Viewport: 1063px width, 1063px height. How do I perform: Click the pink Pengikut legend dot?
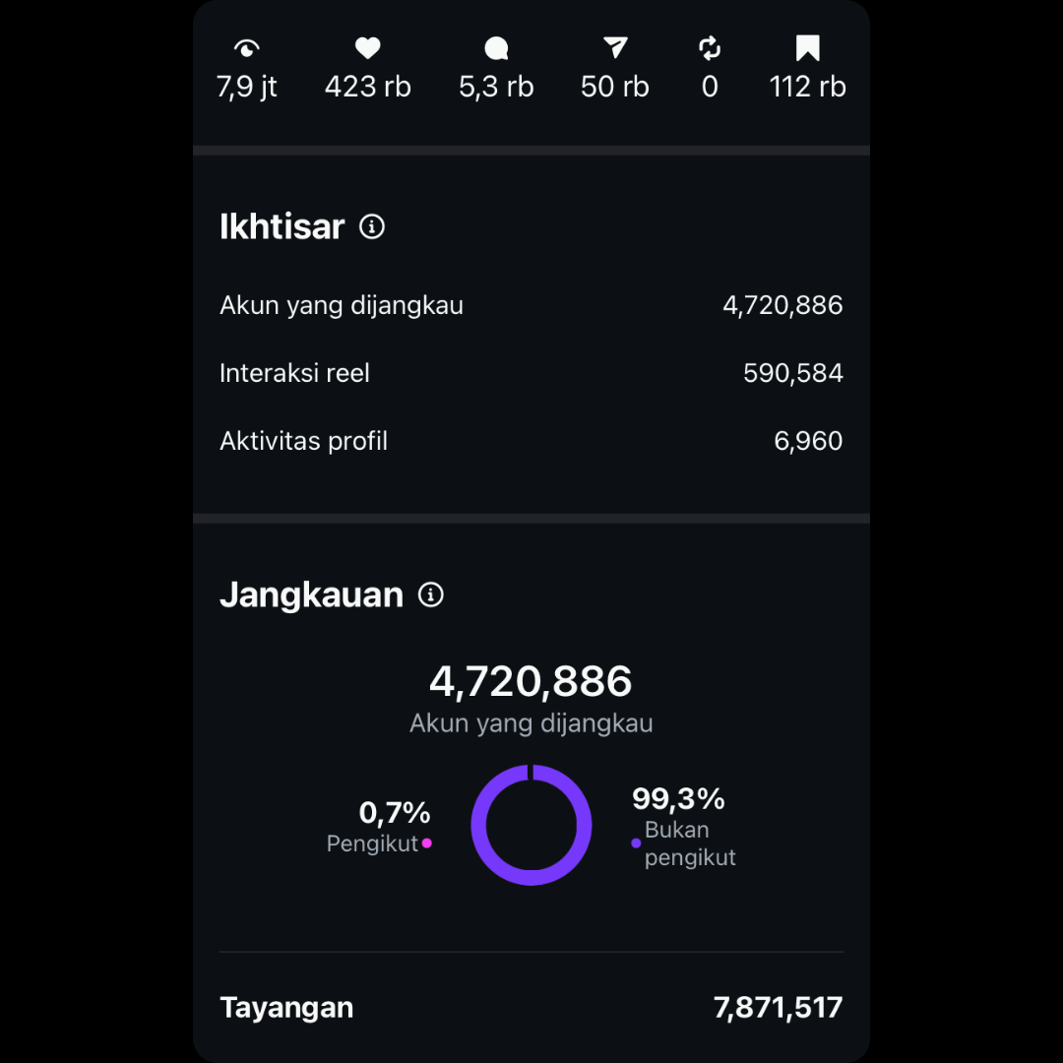coord(426,844)
